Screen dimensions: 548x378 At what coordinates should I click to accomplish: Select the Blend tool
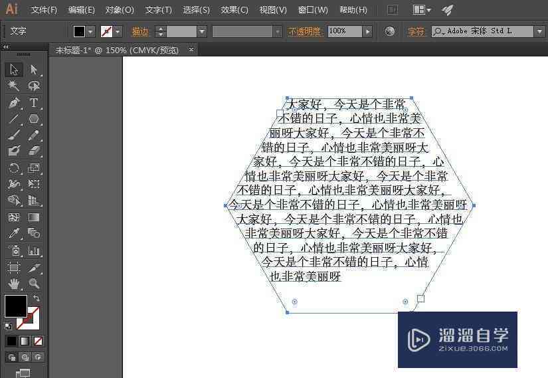point(34,233)
